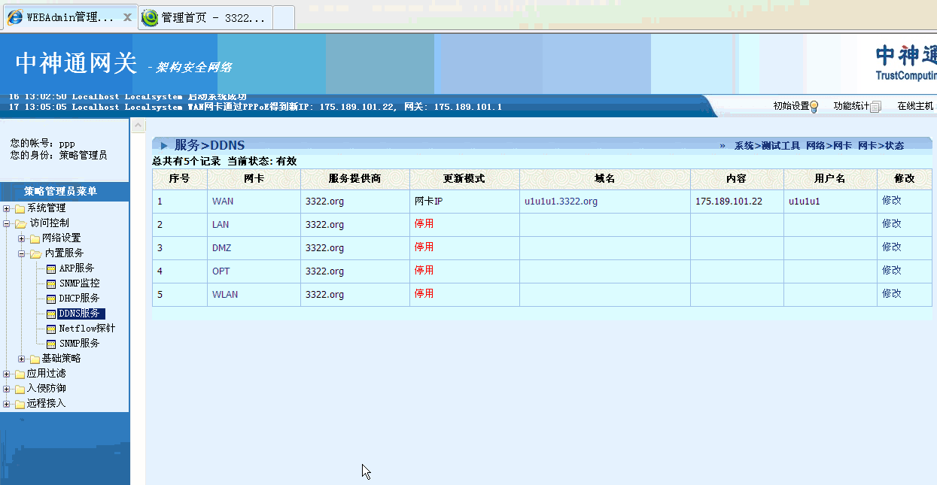This screenshot has width=937, height=485.
Task: Click the 360 browser icon on second tab
Action: coord(151,17)
